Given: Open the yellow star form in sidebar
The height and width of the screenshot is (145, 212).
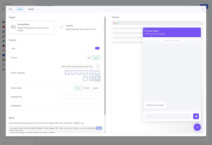Looking at the screenshot, I should [4, 69].
